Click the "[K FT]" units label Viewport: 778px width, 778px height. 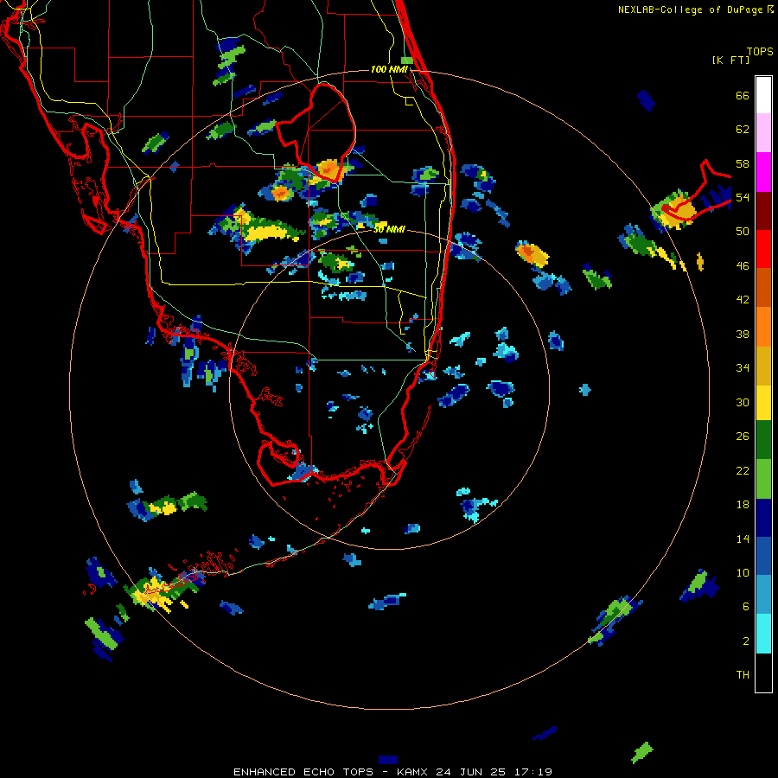(x=730, y=60)
